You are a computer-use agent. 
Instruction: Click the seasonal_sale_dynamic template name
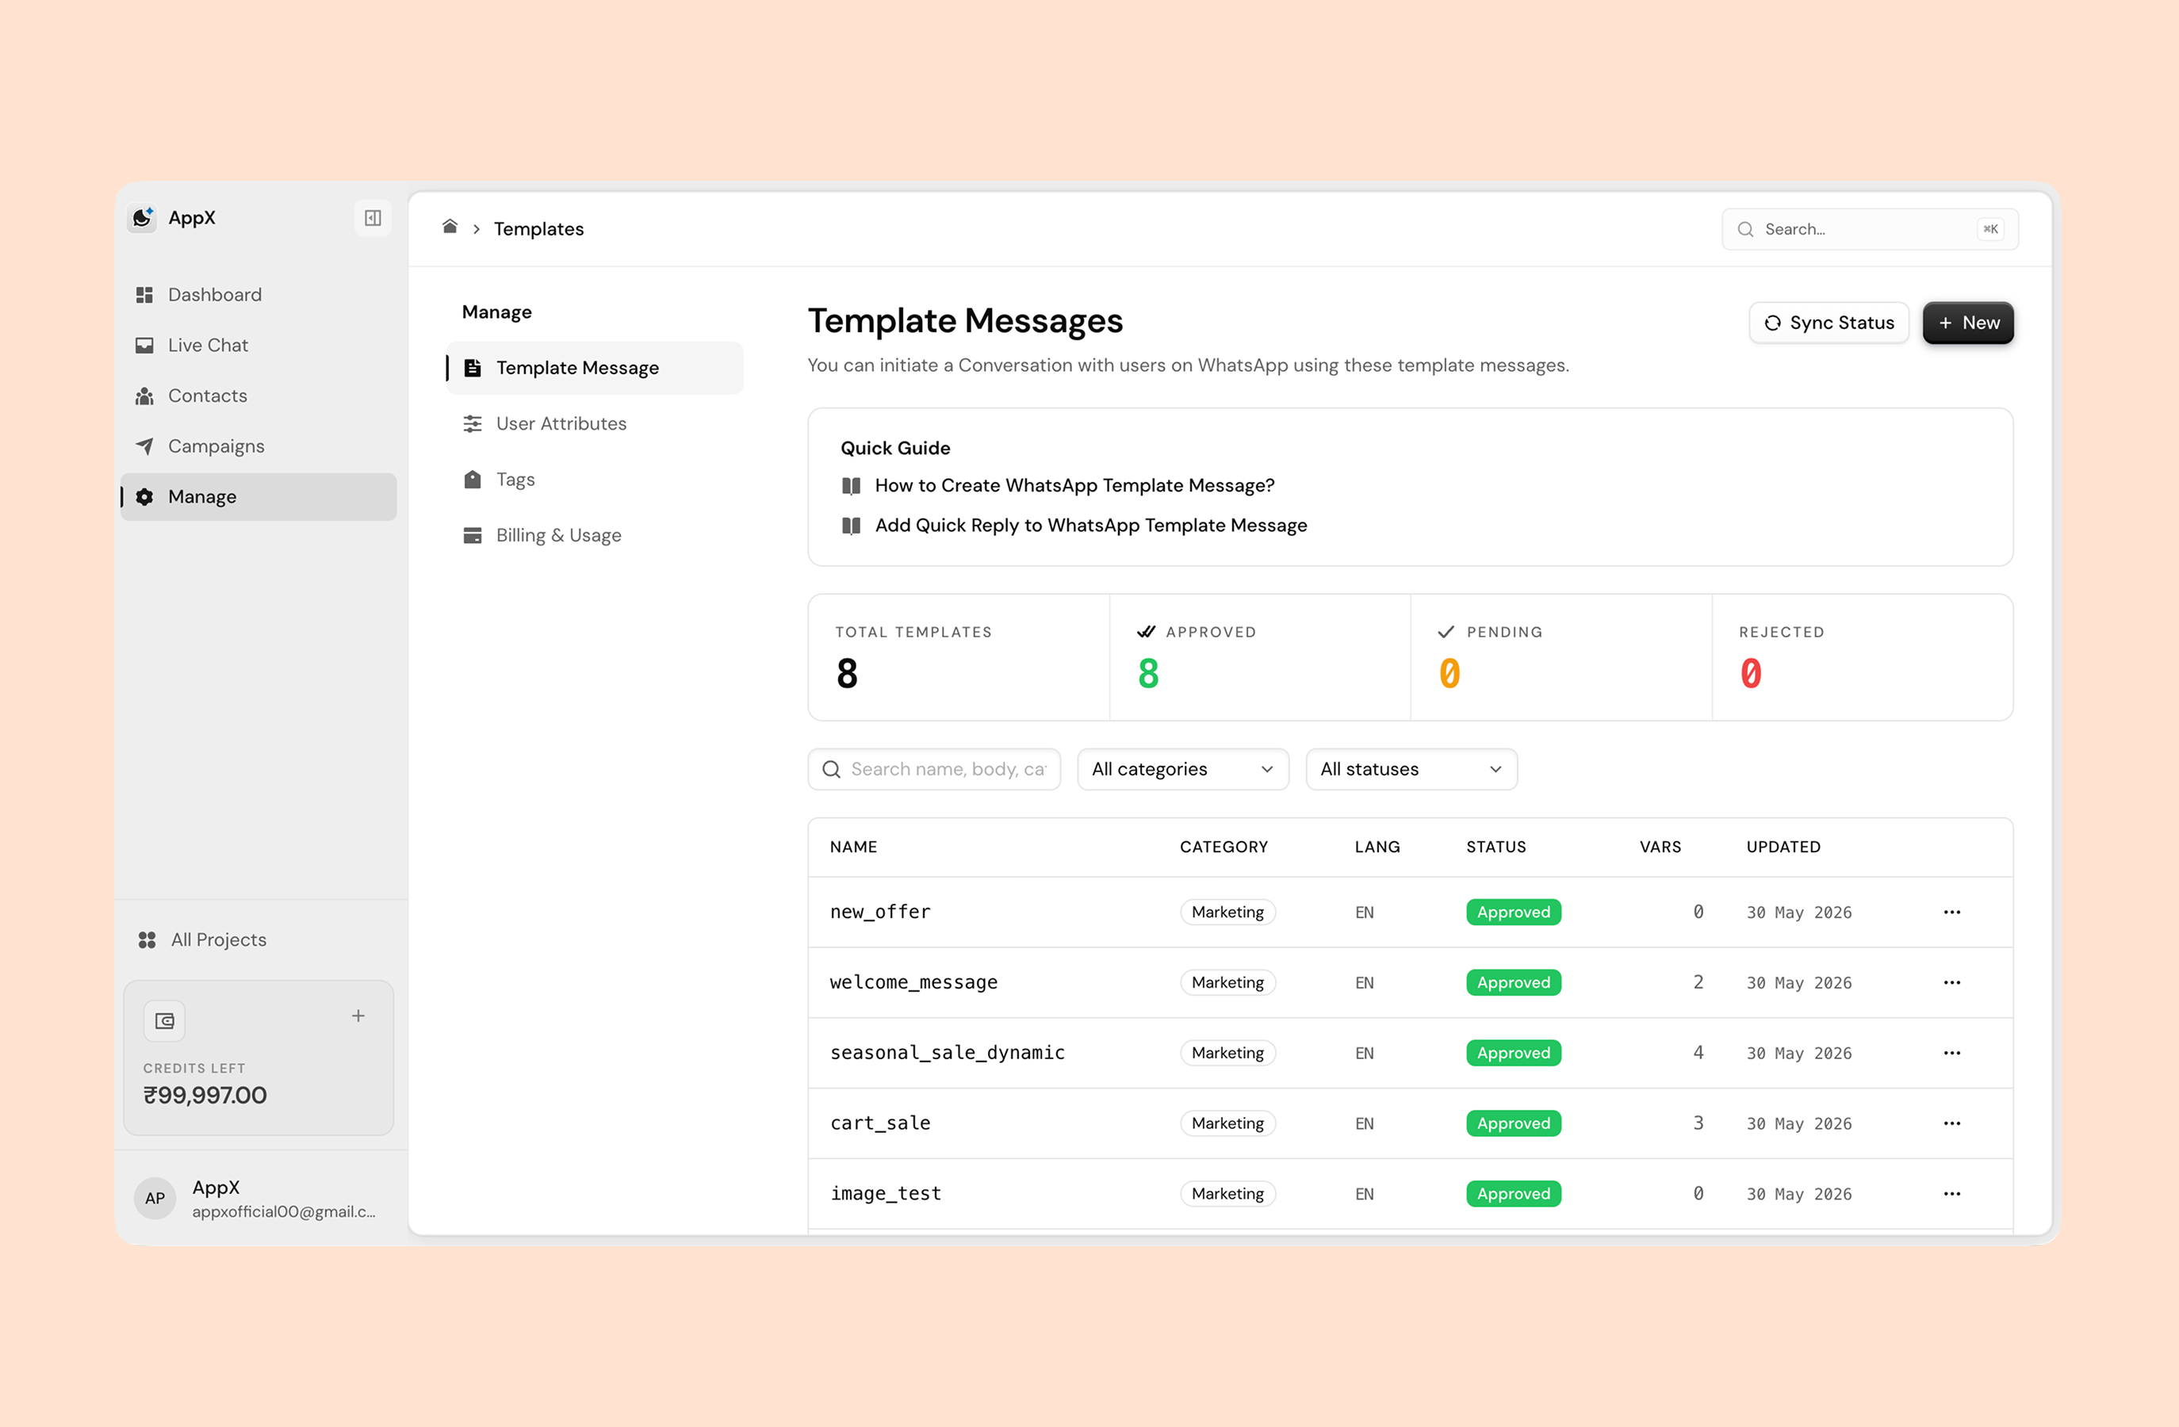(x=947, y=1053)
